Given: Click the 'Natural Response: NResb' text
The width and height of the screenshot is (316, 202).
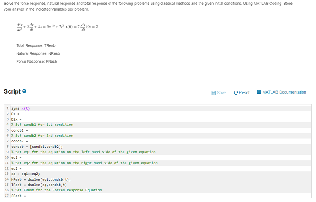Looking at the screenshot, I should (38, 53).
